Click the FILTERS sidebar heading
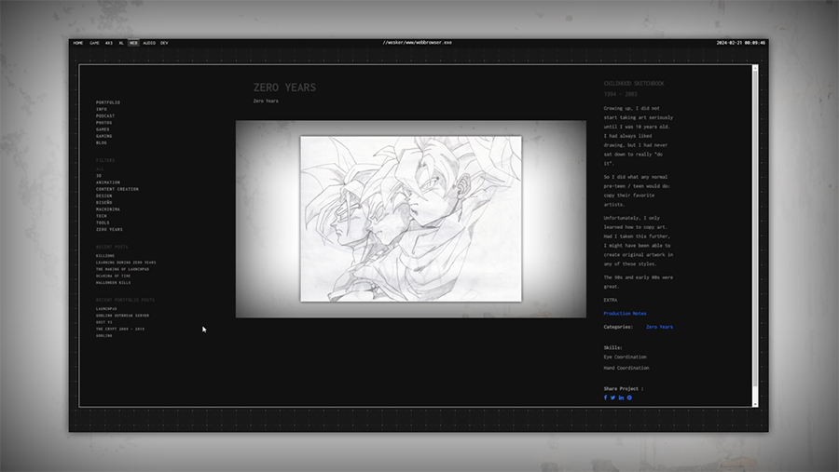 coord(105,160)
